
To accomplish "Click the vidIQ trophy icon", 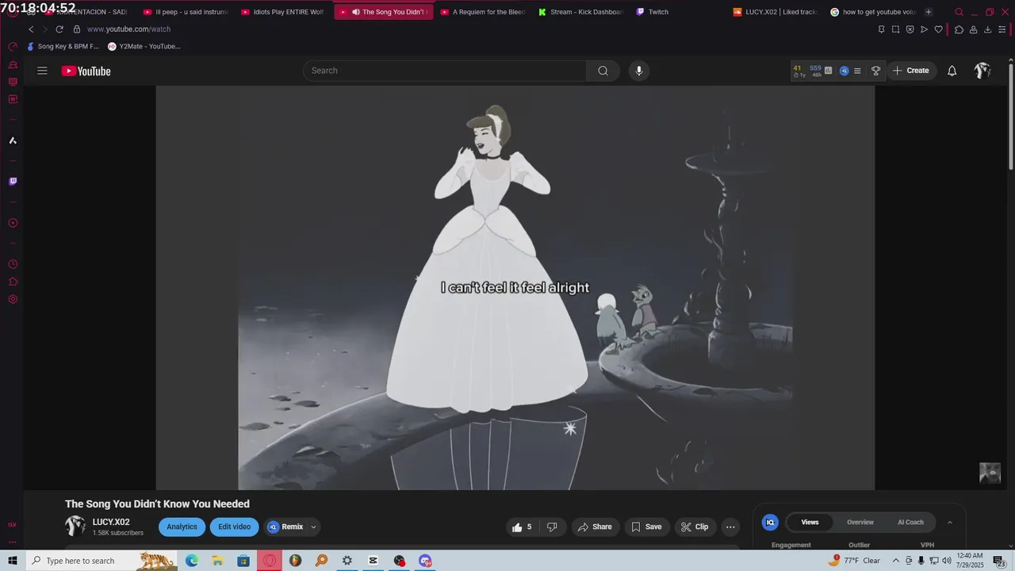I will click(x=875, y=71).
